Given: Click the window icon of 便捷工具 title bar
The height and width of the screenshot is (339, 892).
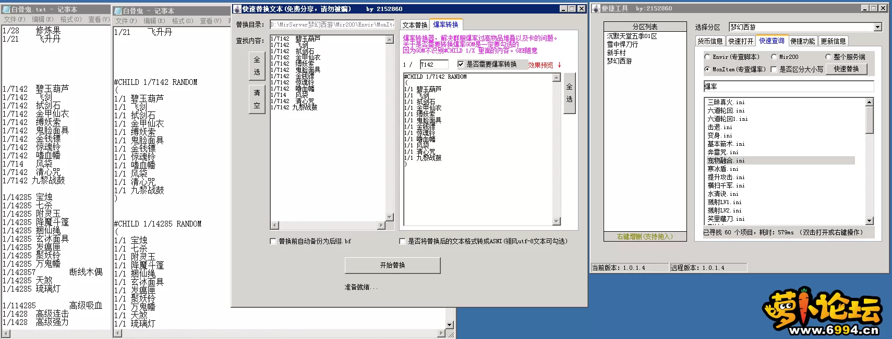Looking at the screenshot, I should (597, 8).
